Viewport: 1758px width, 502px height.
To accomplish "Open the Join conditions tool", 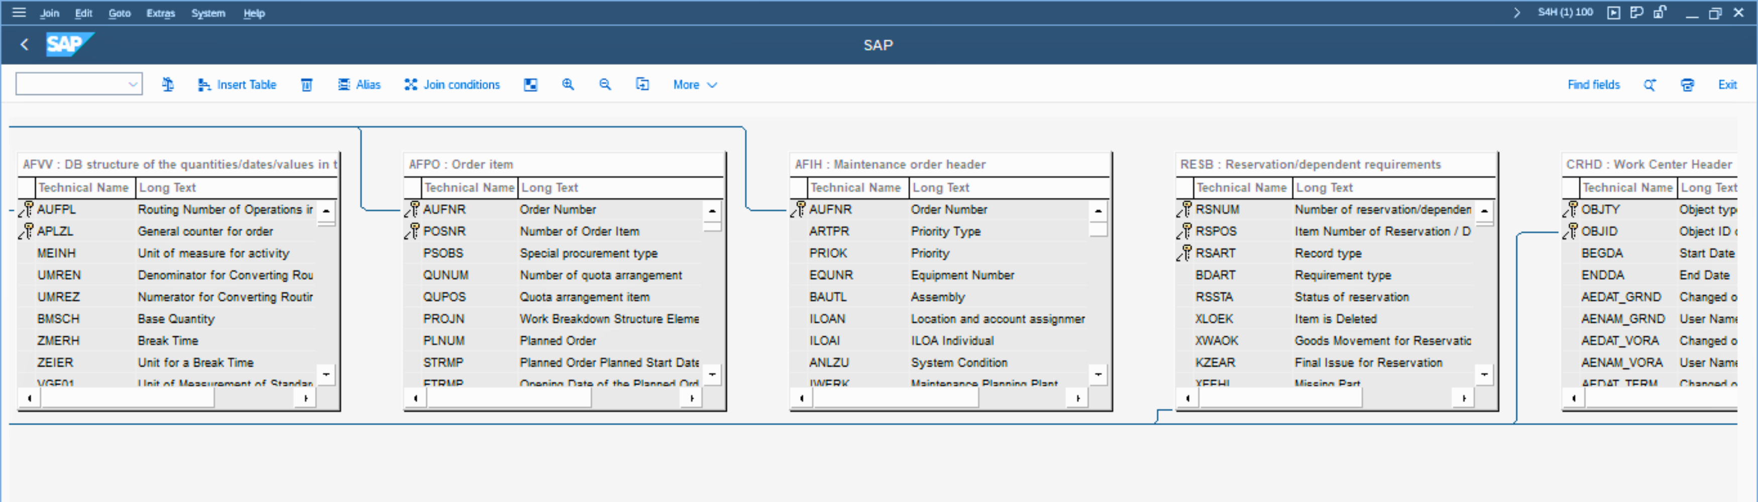I will click(x=452, y=84).
